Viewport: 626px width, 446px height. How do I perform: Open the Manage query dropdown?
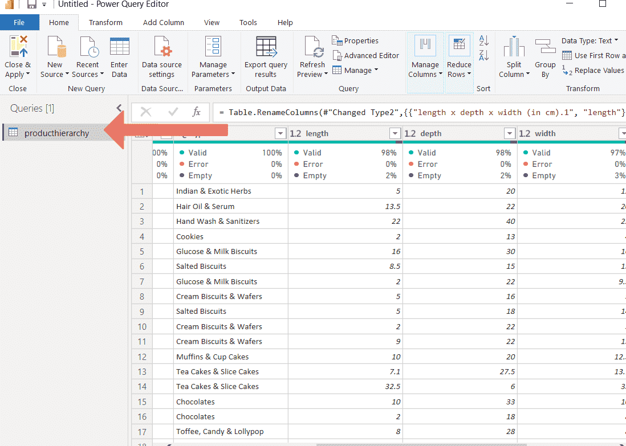coord(355,70)
